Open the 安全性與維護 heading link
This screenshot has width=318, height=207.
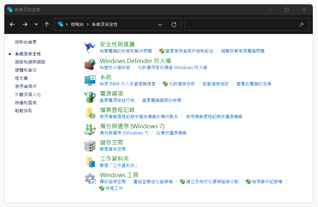pyautogui.click(x=117, y=44)
